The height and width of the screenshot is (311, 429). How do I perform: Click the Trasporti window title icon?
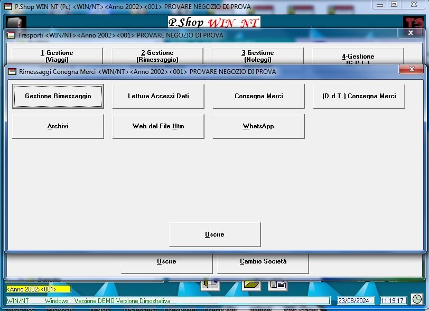(11, 35)
